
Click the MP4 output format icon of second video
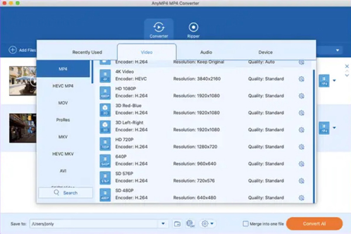324,128
